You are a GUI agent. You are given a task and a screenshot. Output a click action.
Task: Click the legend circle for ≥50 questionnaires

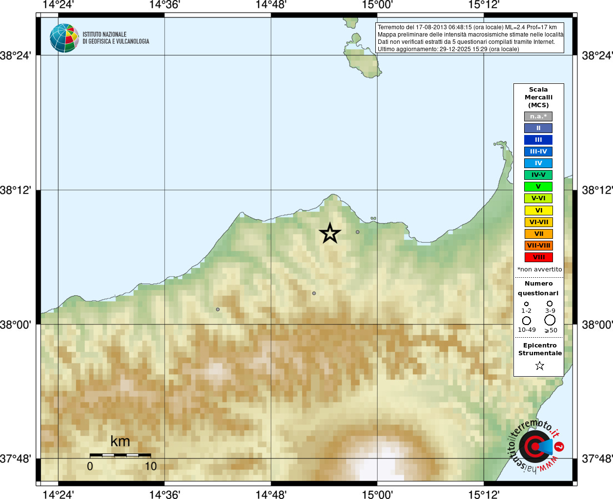pyautogui.click(x=550, y=320)
